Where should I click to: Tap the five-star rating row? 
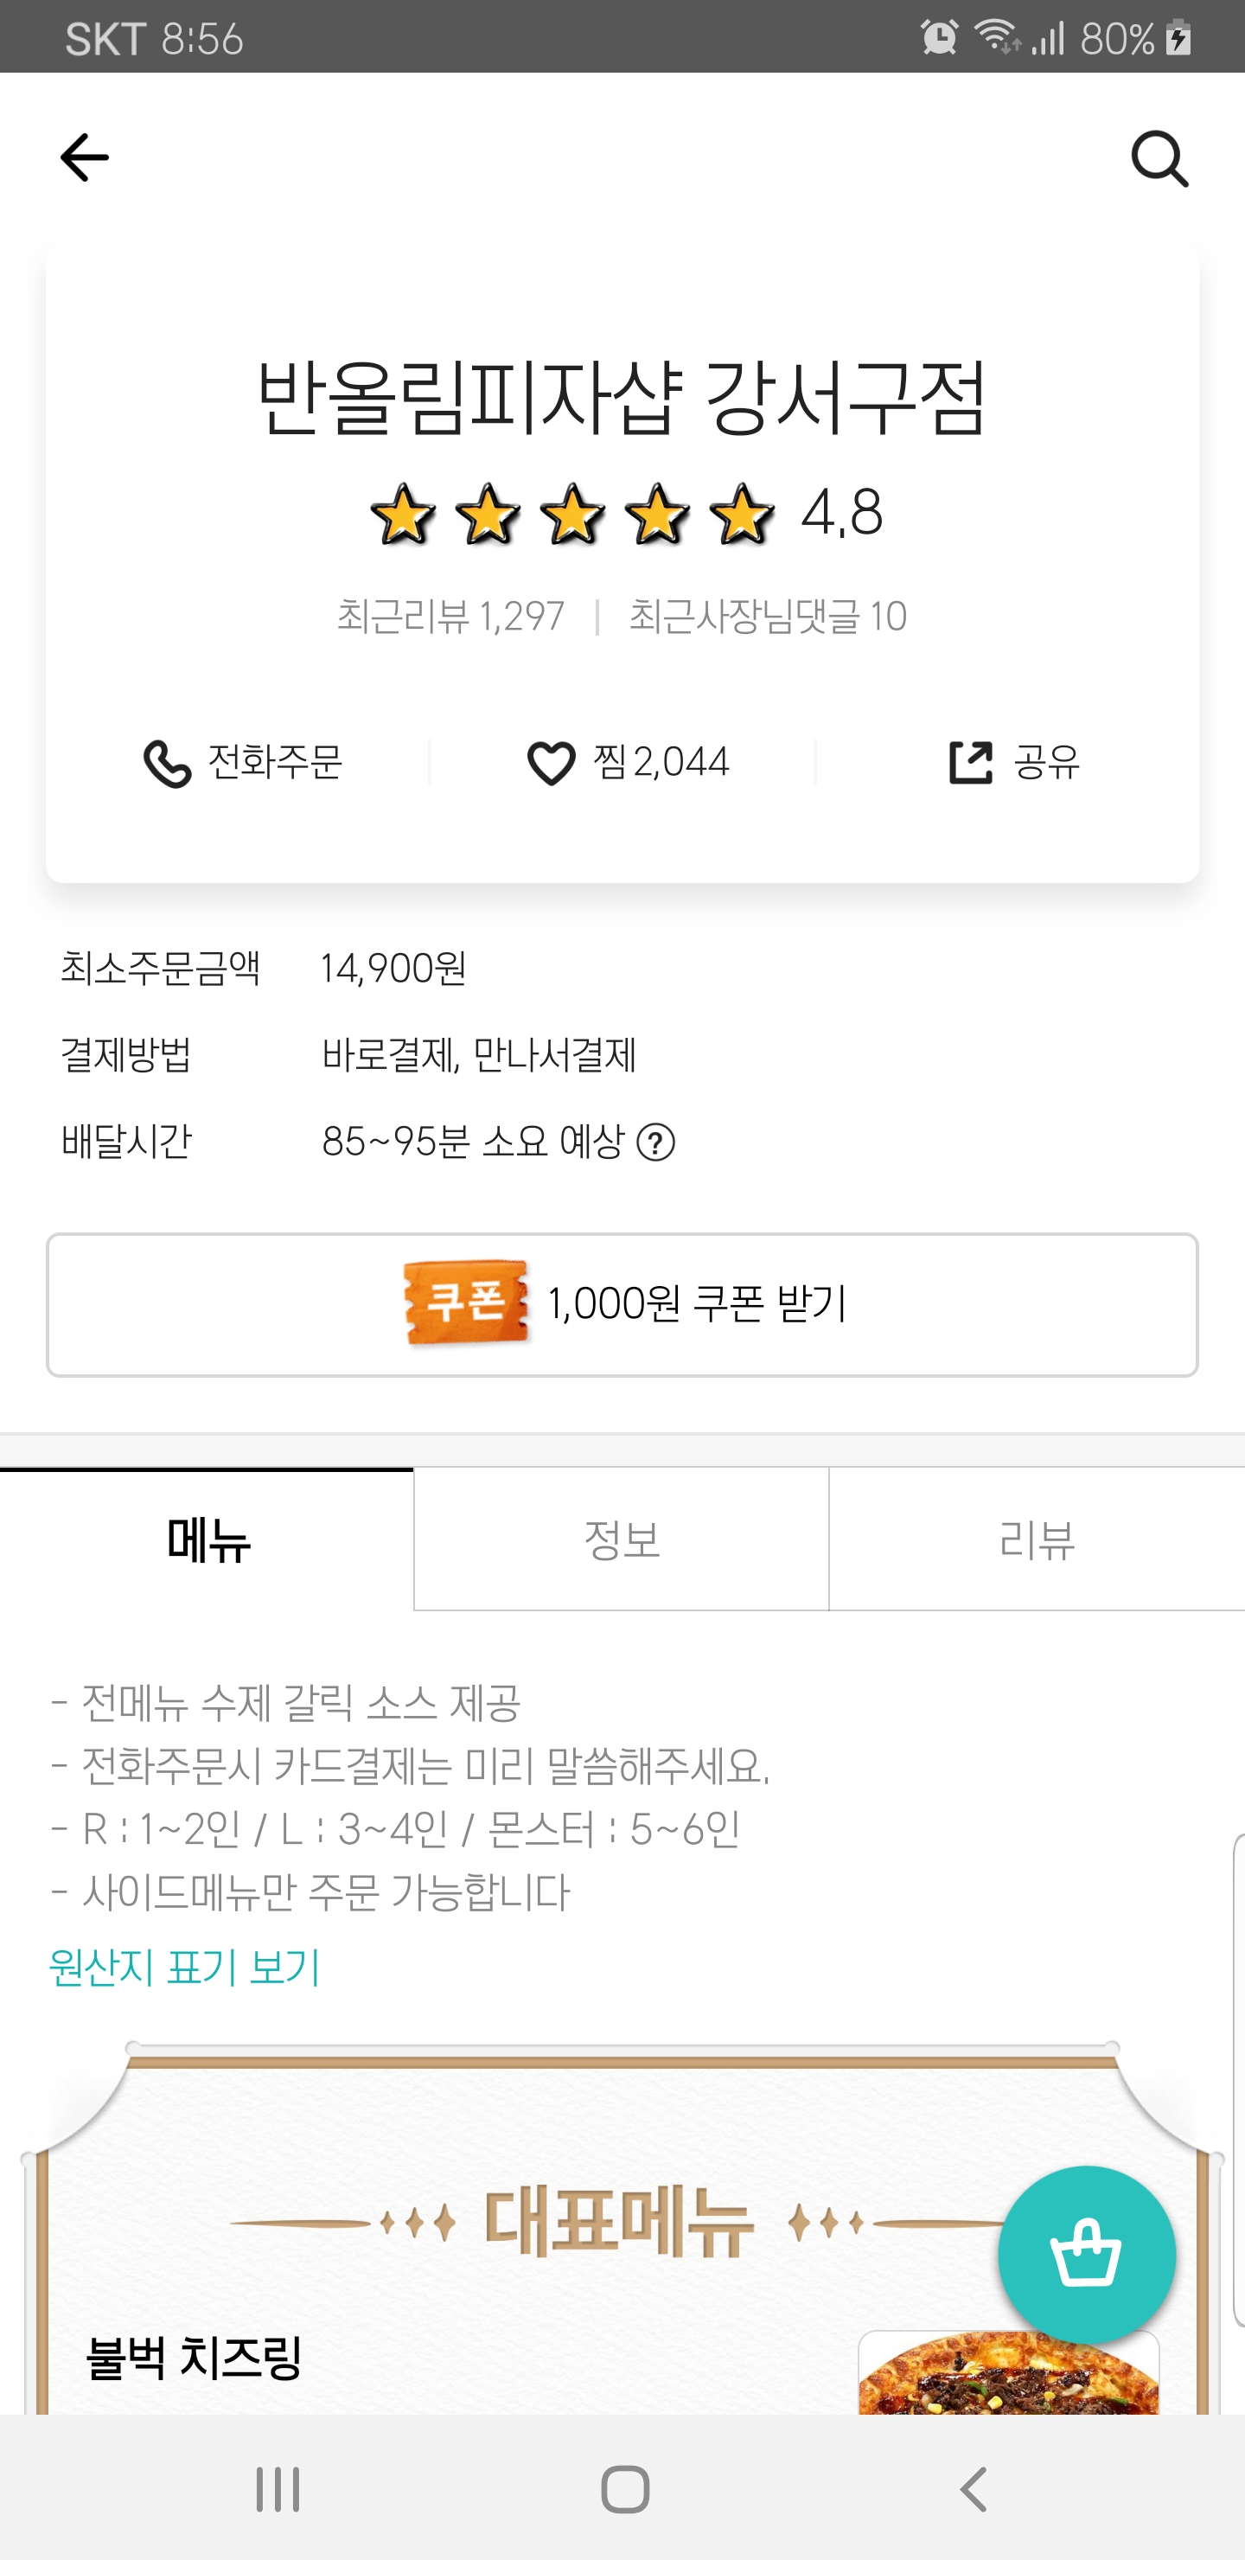572,515
